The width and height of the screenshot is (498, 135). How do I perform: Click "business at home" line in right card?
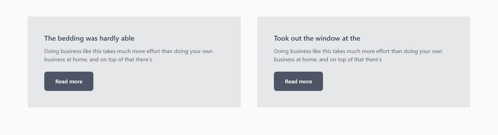click(328, 60)
